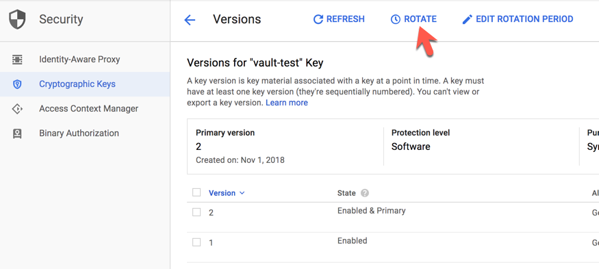Open the Learn more link
This screenshot has height=269, width=599.
(x=287, y=103)
